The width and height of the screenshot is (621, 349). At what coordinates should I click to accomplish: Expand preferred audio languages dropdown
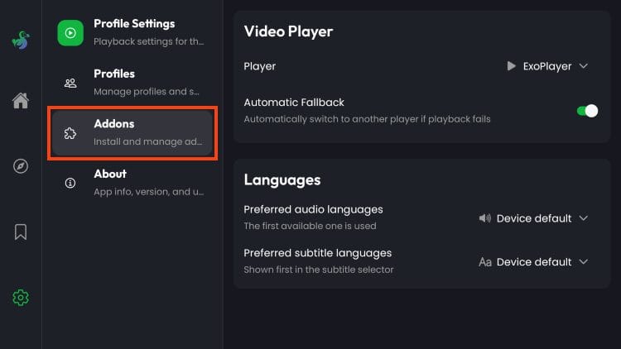point(533,218)
